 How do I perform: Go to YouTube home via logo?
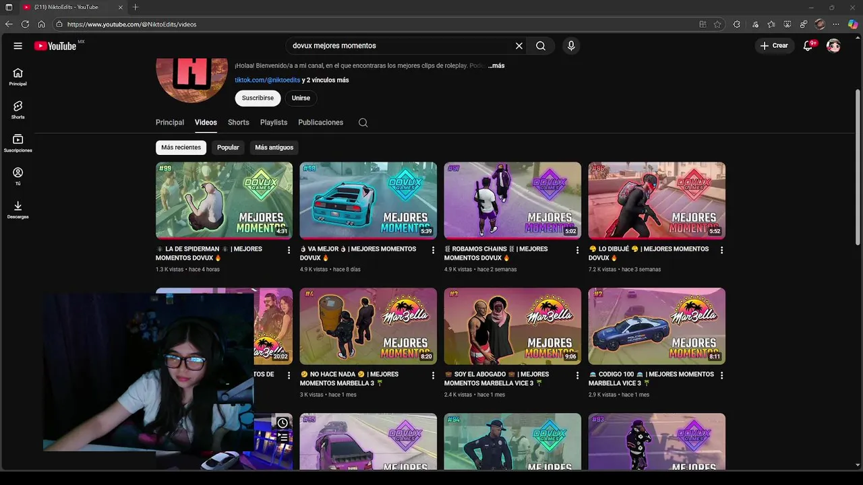(x=55, y=46)
